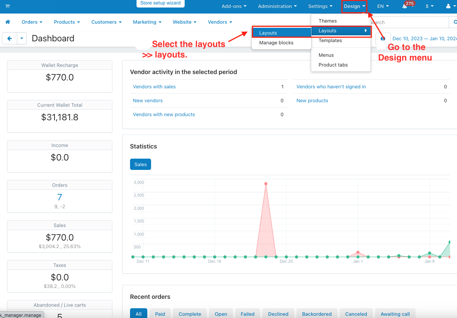Expand the Orders dropdown menu
This screenshot has width=457, height=318.
tap(32, 22)
